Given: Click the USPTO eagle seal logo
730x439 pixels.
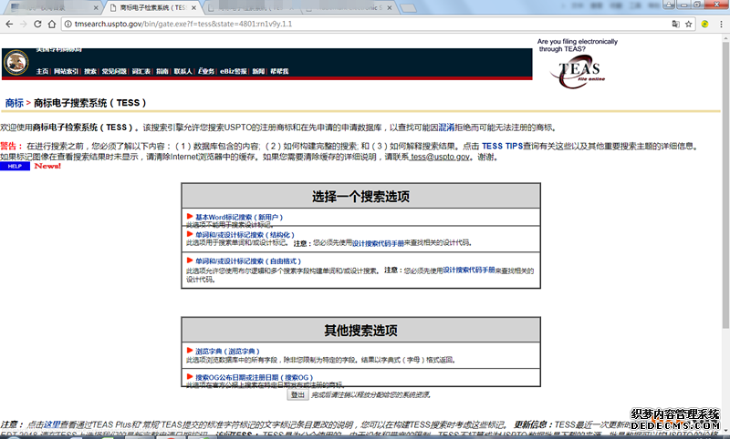Looking at the screenshot, I should pyautogui.click(x=16, y=62).
